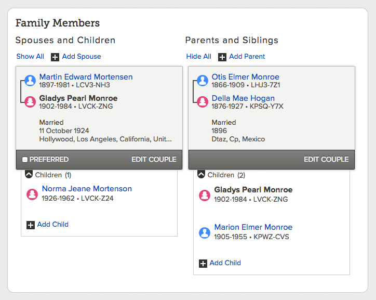Click Marion Elmer Monroe's male avatar icon
The image size is (376, 300).
pos(205,232)
